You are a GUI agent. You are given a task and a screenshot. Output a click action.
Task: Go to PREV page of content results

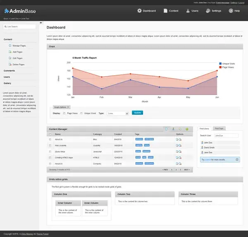[165, 170]
